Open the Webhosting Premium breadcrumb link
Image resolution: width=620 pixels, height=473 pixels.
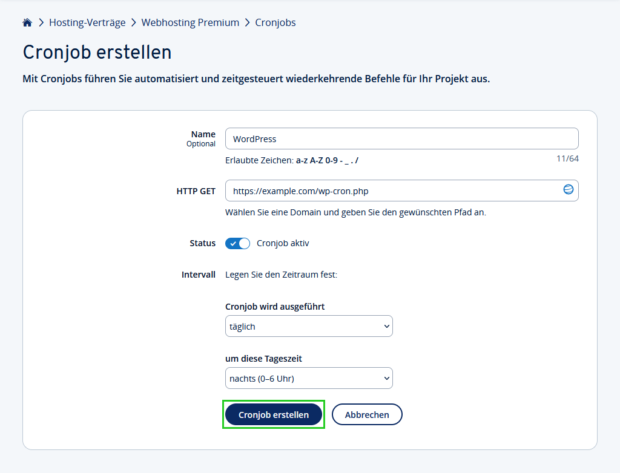tap(190, 23)
